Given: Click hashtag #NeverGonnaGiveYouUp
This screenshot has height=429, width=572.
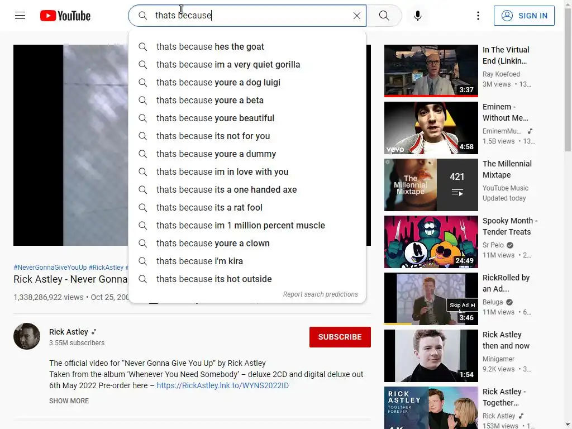Looking at the screenshot, I should point(50,268).
